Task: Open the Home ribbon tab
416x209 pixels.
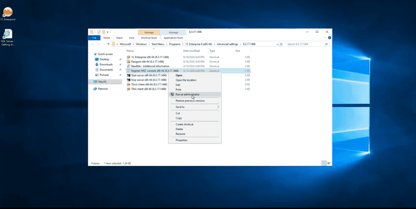Action: [x=107, y=38]
